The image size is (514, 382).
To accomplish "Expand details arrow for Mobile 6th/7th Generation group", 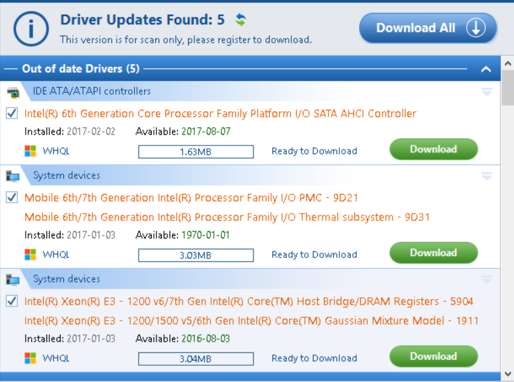I will 487,176.
